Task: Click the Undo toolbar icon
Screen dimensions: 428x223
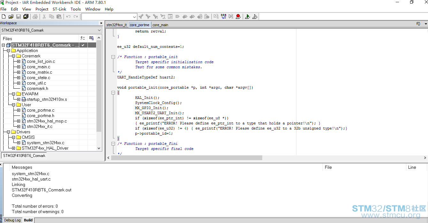Action: (68, 17)
